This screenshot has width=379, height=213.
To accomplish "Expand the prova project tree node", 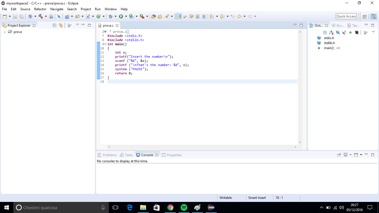I will click(x=5, y=32).
